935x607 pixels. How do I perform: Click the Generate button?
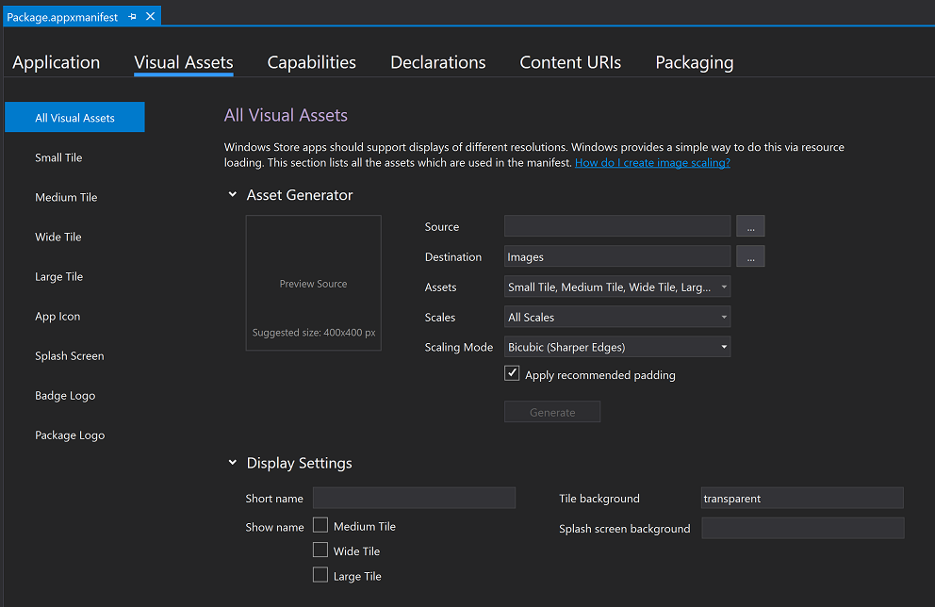[x=552, y=412]
